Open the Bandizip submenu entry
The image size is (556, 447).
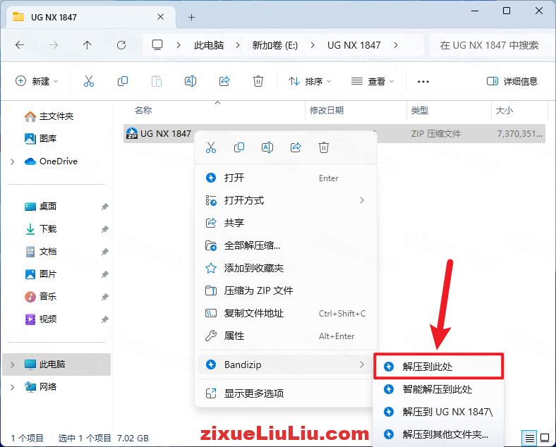pyautogui.click(x=286, y=365)
